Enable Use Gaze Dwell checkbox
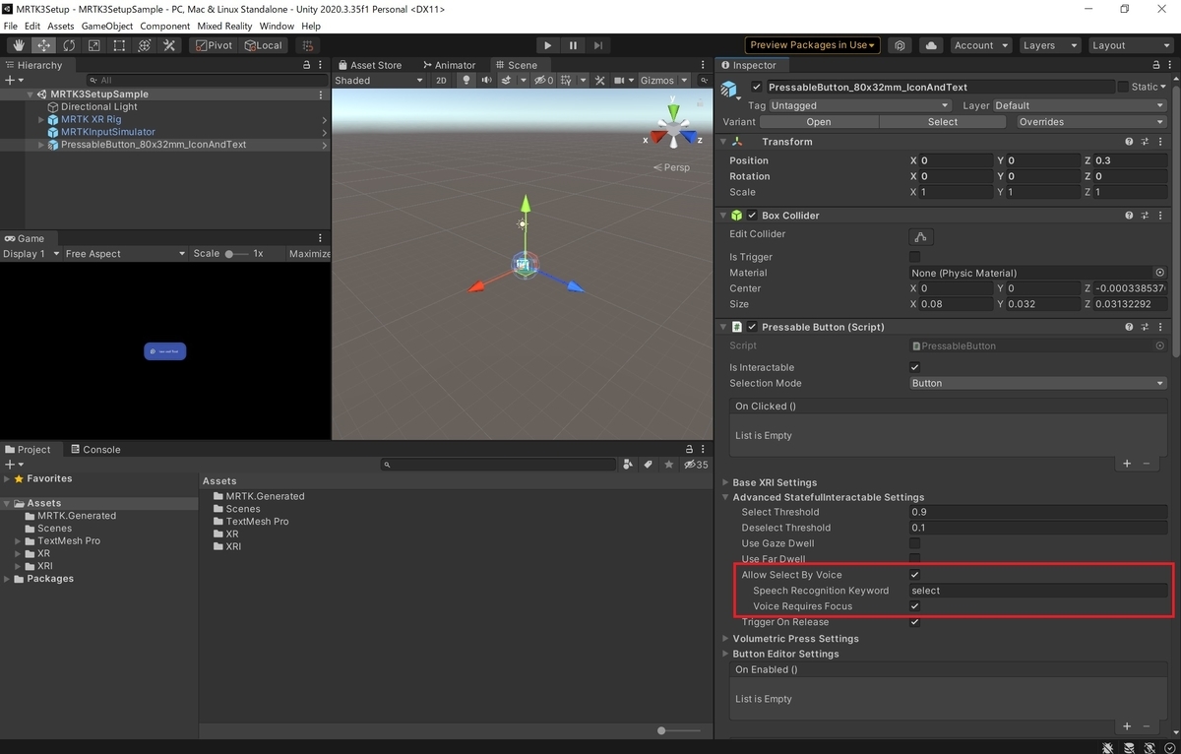This screenshot has width=1181, height=754. (x=915, y=543)
